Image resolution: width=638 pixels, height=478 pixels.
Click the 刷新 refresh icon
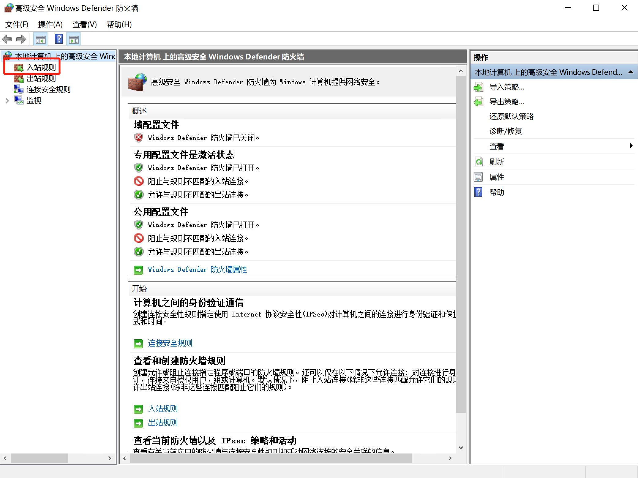pyautogui.click(x=478, y=162)
